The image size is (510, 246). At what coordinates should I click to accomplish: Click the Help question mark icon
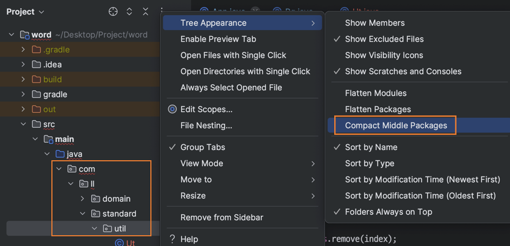tap(173, 239)
